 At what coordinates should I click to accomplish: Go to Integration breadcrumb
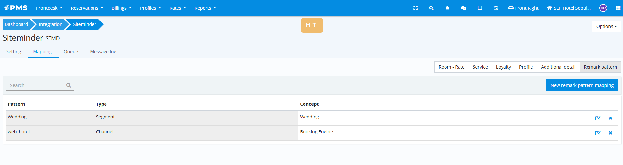coord(50,24)
